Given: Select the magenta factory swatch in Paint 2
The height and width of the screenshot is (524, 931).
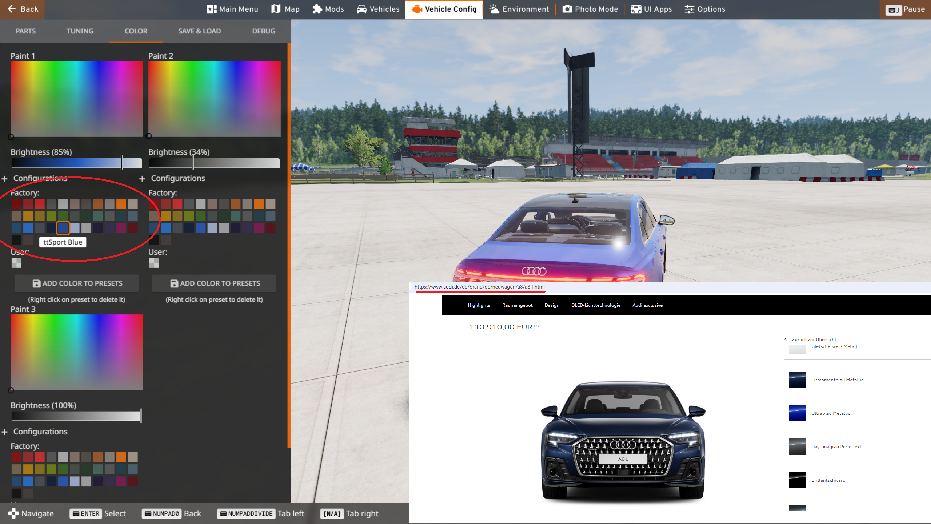Looking at the screenshot, I should pyautogui.click(x=259, y=228).
